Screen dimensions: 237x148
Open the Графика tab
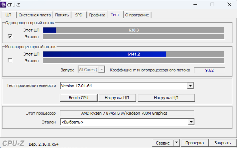click(x=97, y=15)
